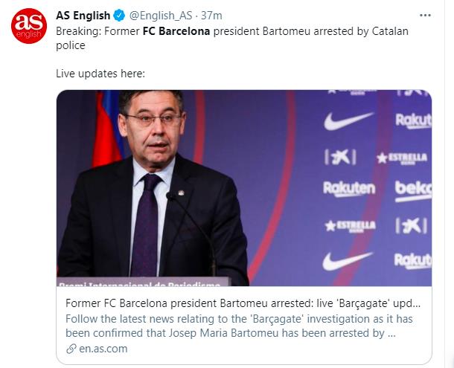
Task: Click the beko logo in the backdrop
Action: [x=413, y=190]
